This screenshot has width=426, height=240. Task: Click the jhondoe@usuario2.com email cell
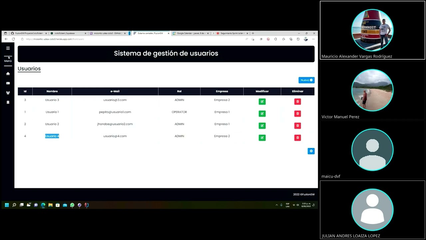[115, 124]
